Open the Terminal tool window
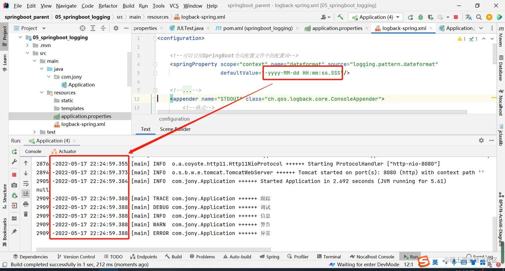505x271 pixels. [x=329, y=257]
